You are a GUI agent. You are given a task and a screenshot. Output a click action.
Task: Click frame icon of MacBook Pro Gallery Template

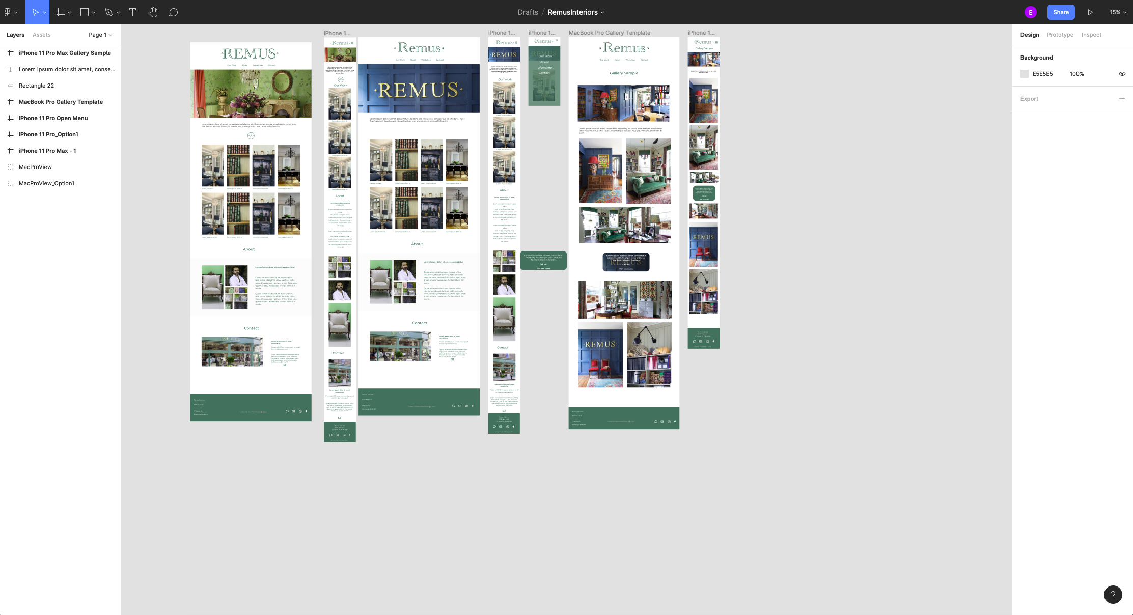tap(11, 102)
